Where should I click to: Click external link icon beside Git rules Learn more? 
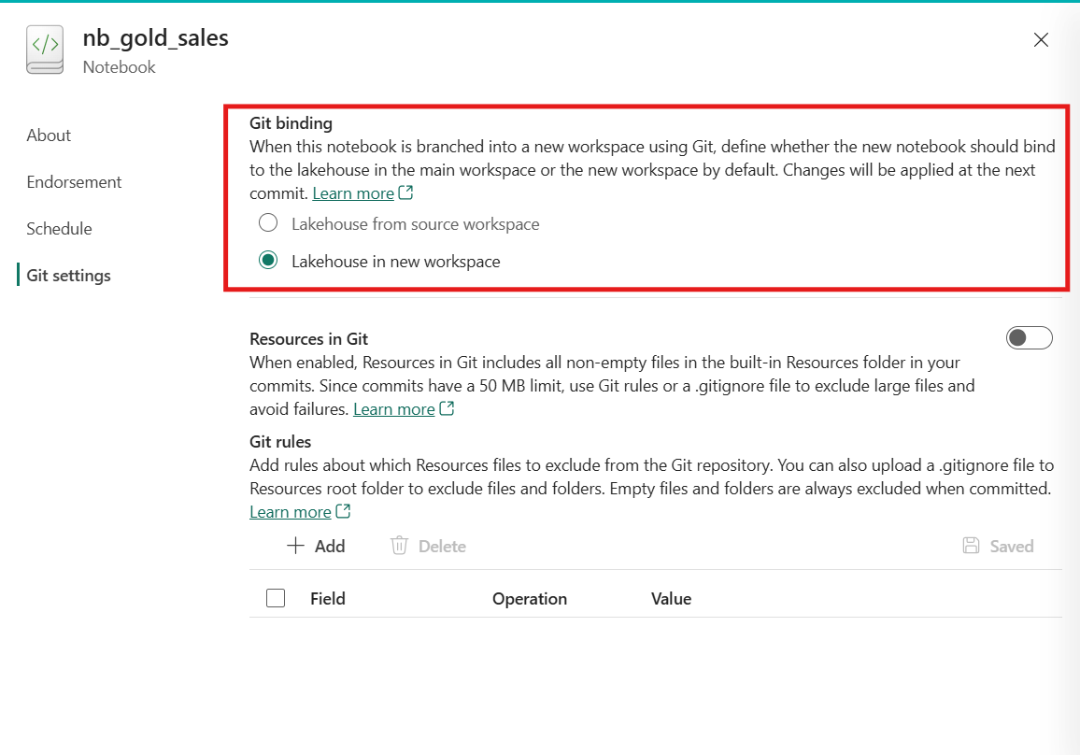pyautogui.click(x=342, y=511)
